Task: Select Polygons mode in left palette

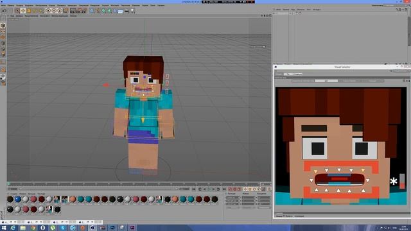Action: 3,55
